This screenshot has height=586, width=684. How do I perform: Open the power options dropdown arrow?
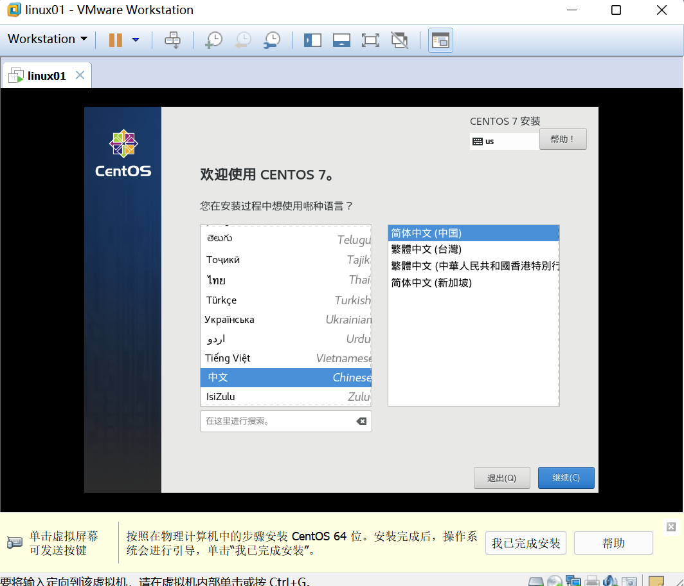click(136, 40)
